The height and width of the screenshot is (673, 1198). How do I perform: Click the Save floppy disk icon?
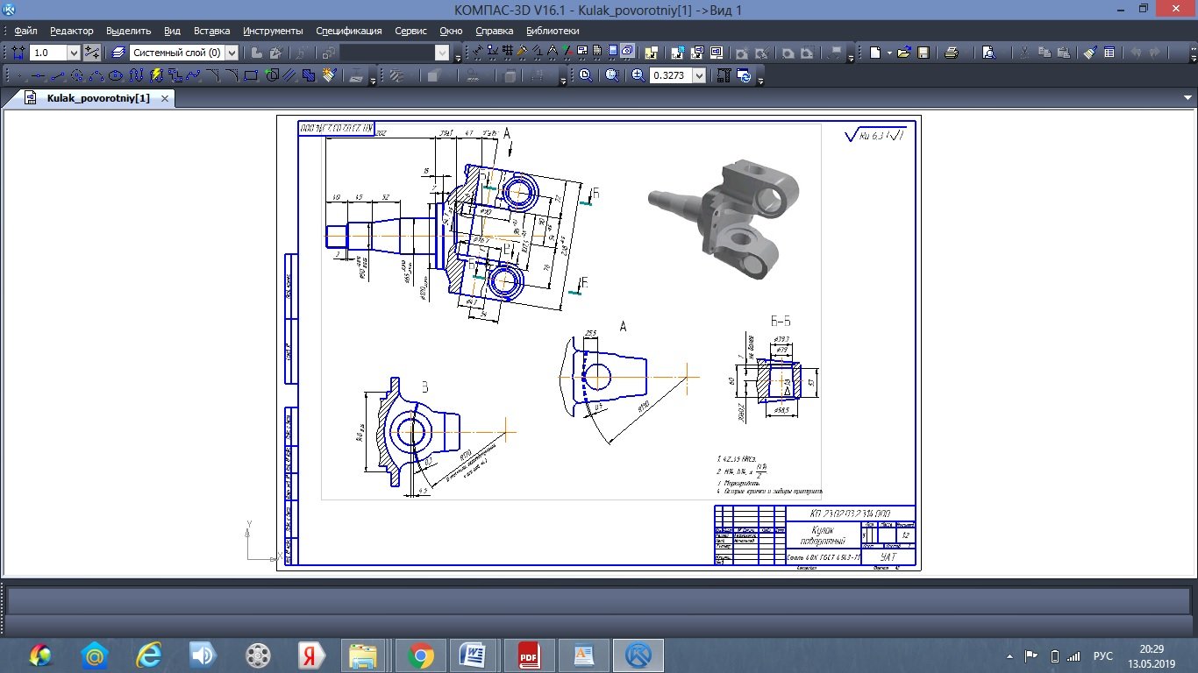point(923,53)
